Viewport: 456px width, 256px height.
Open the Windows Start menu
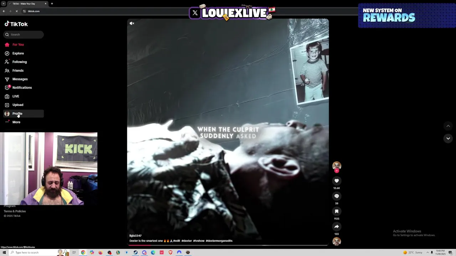click(x=4, y=252)
